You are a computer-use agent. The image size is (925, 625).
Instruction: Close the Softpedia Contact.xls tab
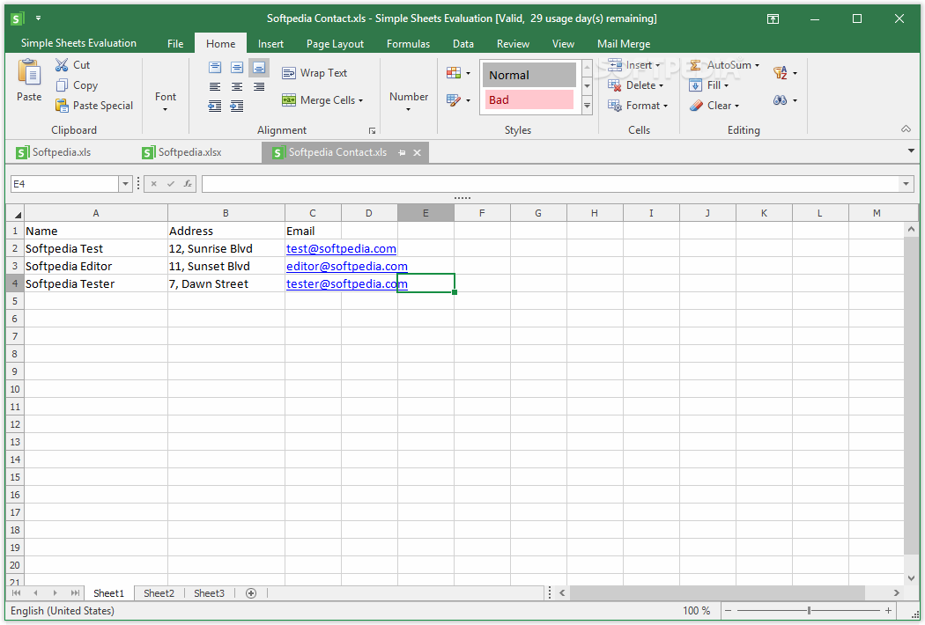pos(417,152)
